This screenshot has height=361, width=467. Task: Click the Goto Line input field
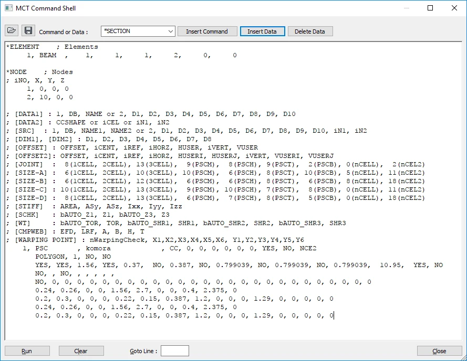coord(175,351)
